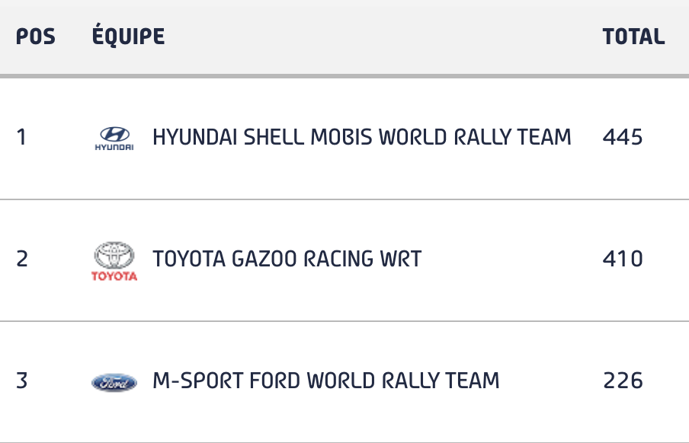This screenshot has height=443, width=689.
Task: Sort by the POS column header
Action: (36, 37)
